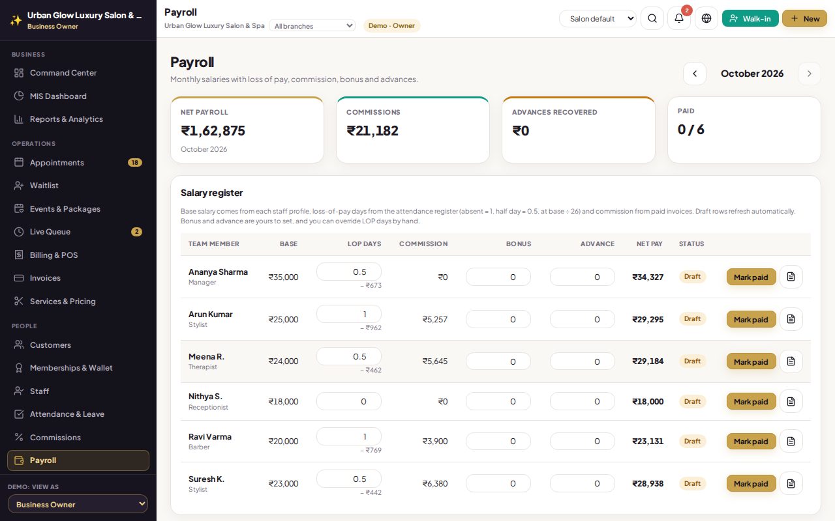835x521 pixels.
Task: Open Staff from sidebar
Action: pyautogui.click(x=78, y=391)
